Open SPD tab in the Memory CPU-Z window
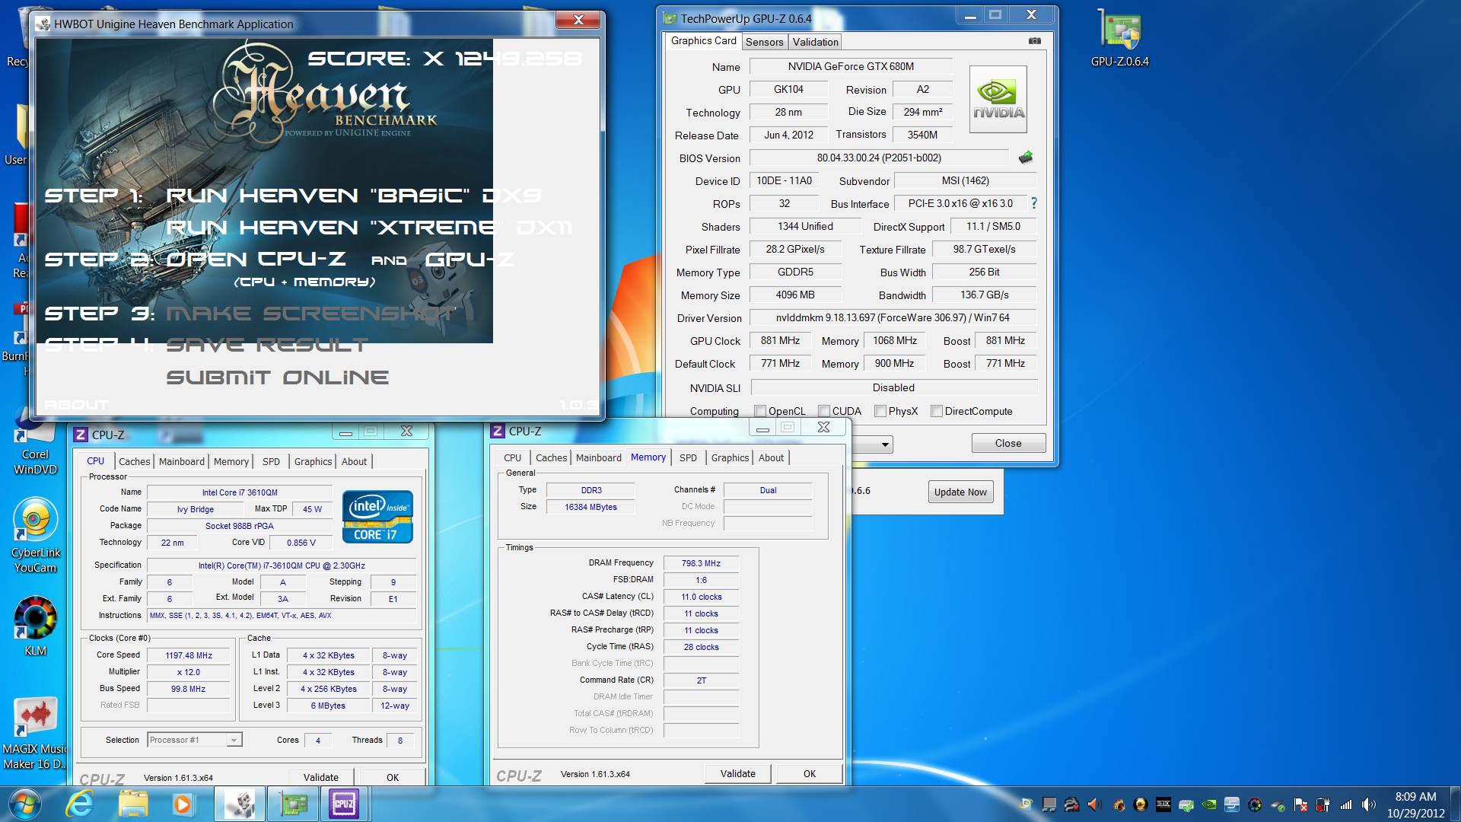The height and width of the screenshot is (822, 1461). point(688,457)
